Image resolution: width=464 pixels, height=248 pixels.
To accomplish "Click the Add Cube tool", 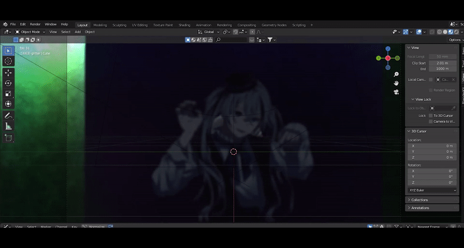I will (x=8, y=138).
